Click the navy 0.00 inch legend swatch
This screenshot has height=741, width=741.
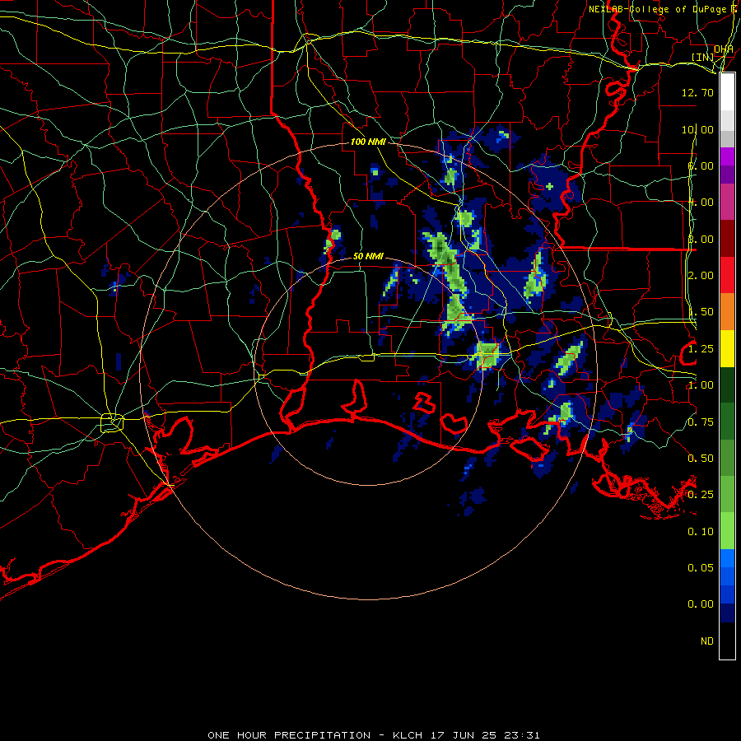[x=727, y=613]
